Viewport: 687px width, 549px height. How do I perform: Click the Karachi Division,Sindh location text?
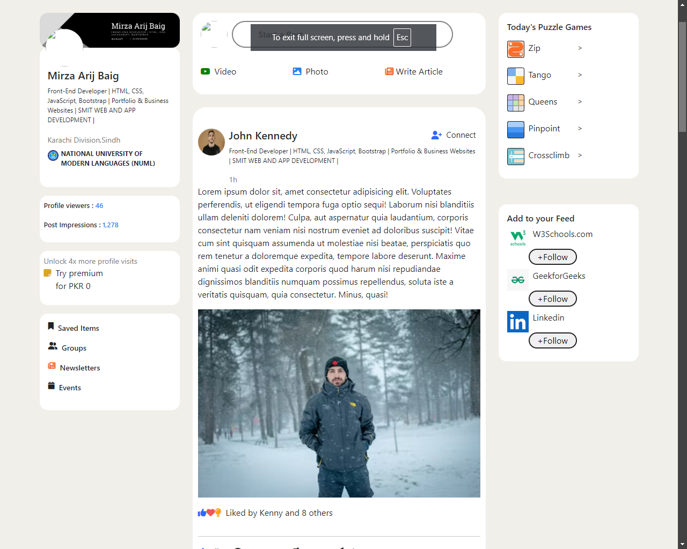tap(84, 140)
